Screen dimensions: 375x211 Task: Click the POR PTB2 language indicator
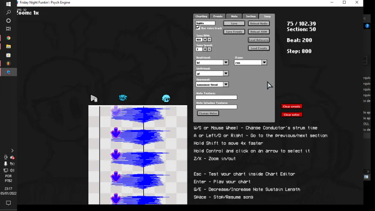coord(8,178)
